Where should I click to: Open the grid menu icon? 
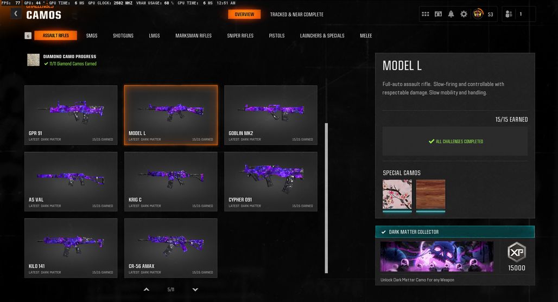[425, 14]
